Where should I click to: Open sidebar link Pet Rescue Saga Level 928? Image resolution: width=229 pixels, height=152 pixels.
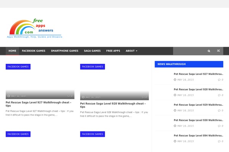tap(198, 89)
